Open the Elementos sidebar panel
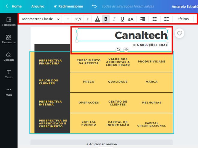The width and height of the screenshot is (198, 148). point(9,39)
